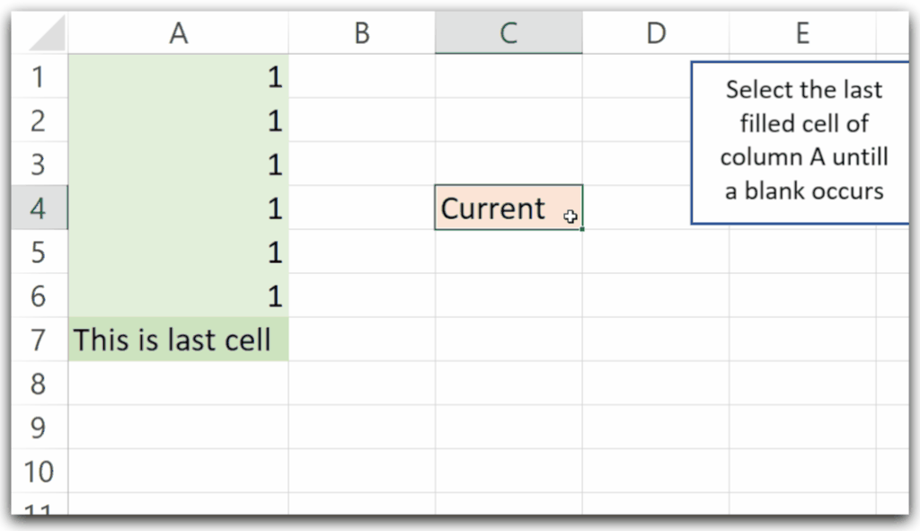This screenshot has width=920, height=531.
Task: Click empty cell D7
Action: click(x=656, y=341)
